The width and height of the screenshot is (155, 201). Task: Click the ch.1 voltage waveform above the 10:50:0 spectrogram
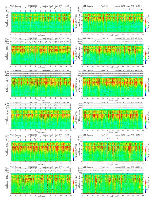tap(113, 138)
